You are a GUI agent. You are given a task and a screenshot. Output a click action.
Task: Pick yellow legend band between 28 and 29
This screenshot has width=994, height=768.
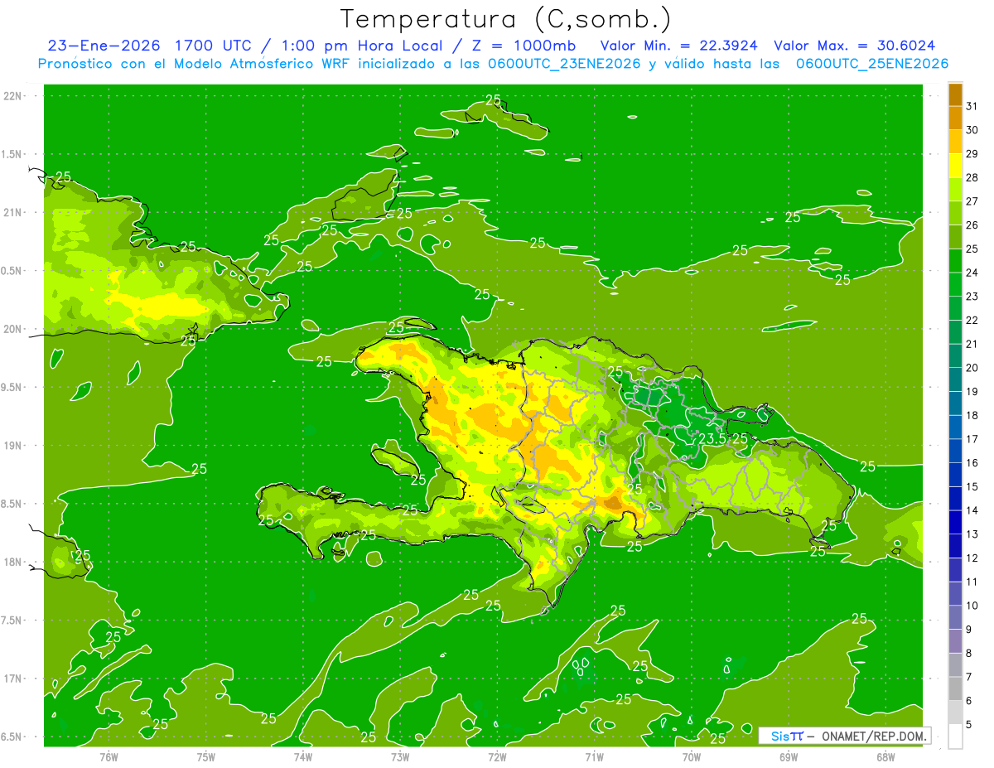tap(955, 166)
